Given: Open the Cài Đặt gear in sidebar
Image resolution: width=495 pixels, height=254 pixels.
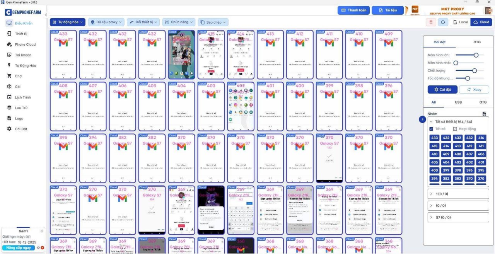Looking at the screenshot, I should tap(9, 129).
